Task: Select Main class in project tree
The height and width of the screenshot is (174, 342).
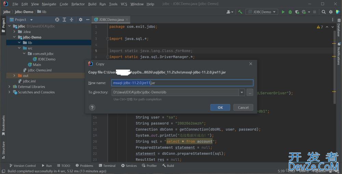Action: pos(35,65)
